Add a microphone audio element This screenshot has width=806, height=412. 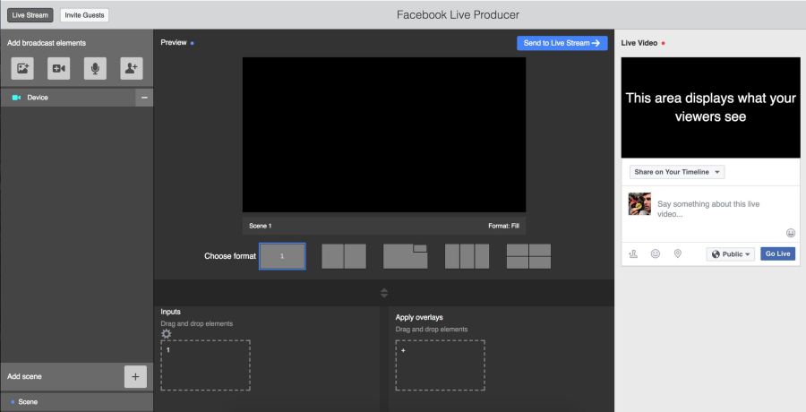point(95,68)
